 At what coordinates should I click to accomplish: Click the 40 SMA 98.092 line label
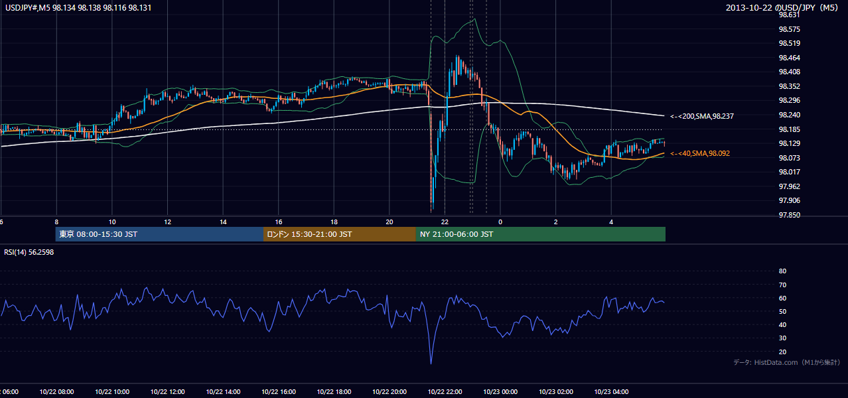tap(700, 153)
